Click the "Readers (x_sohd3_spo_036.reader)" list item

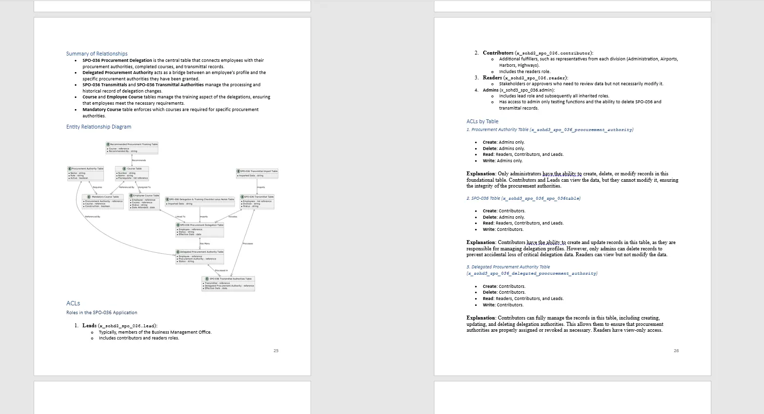click(526, 77)
